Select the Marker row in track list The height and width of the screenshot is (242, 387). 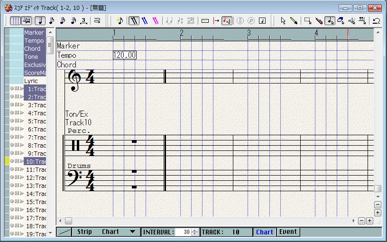pos(35,32)
